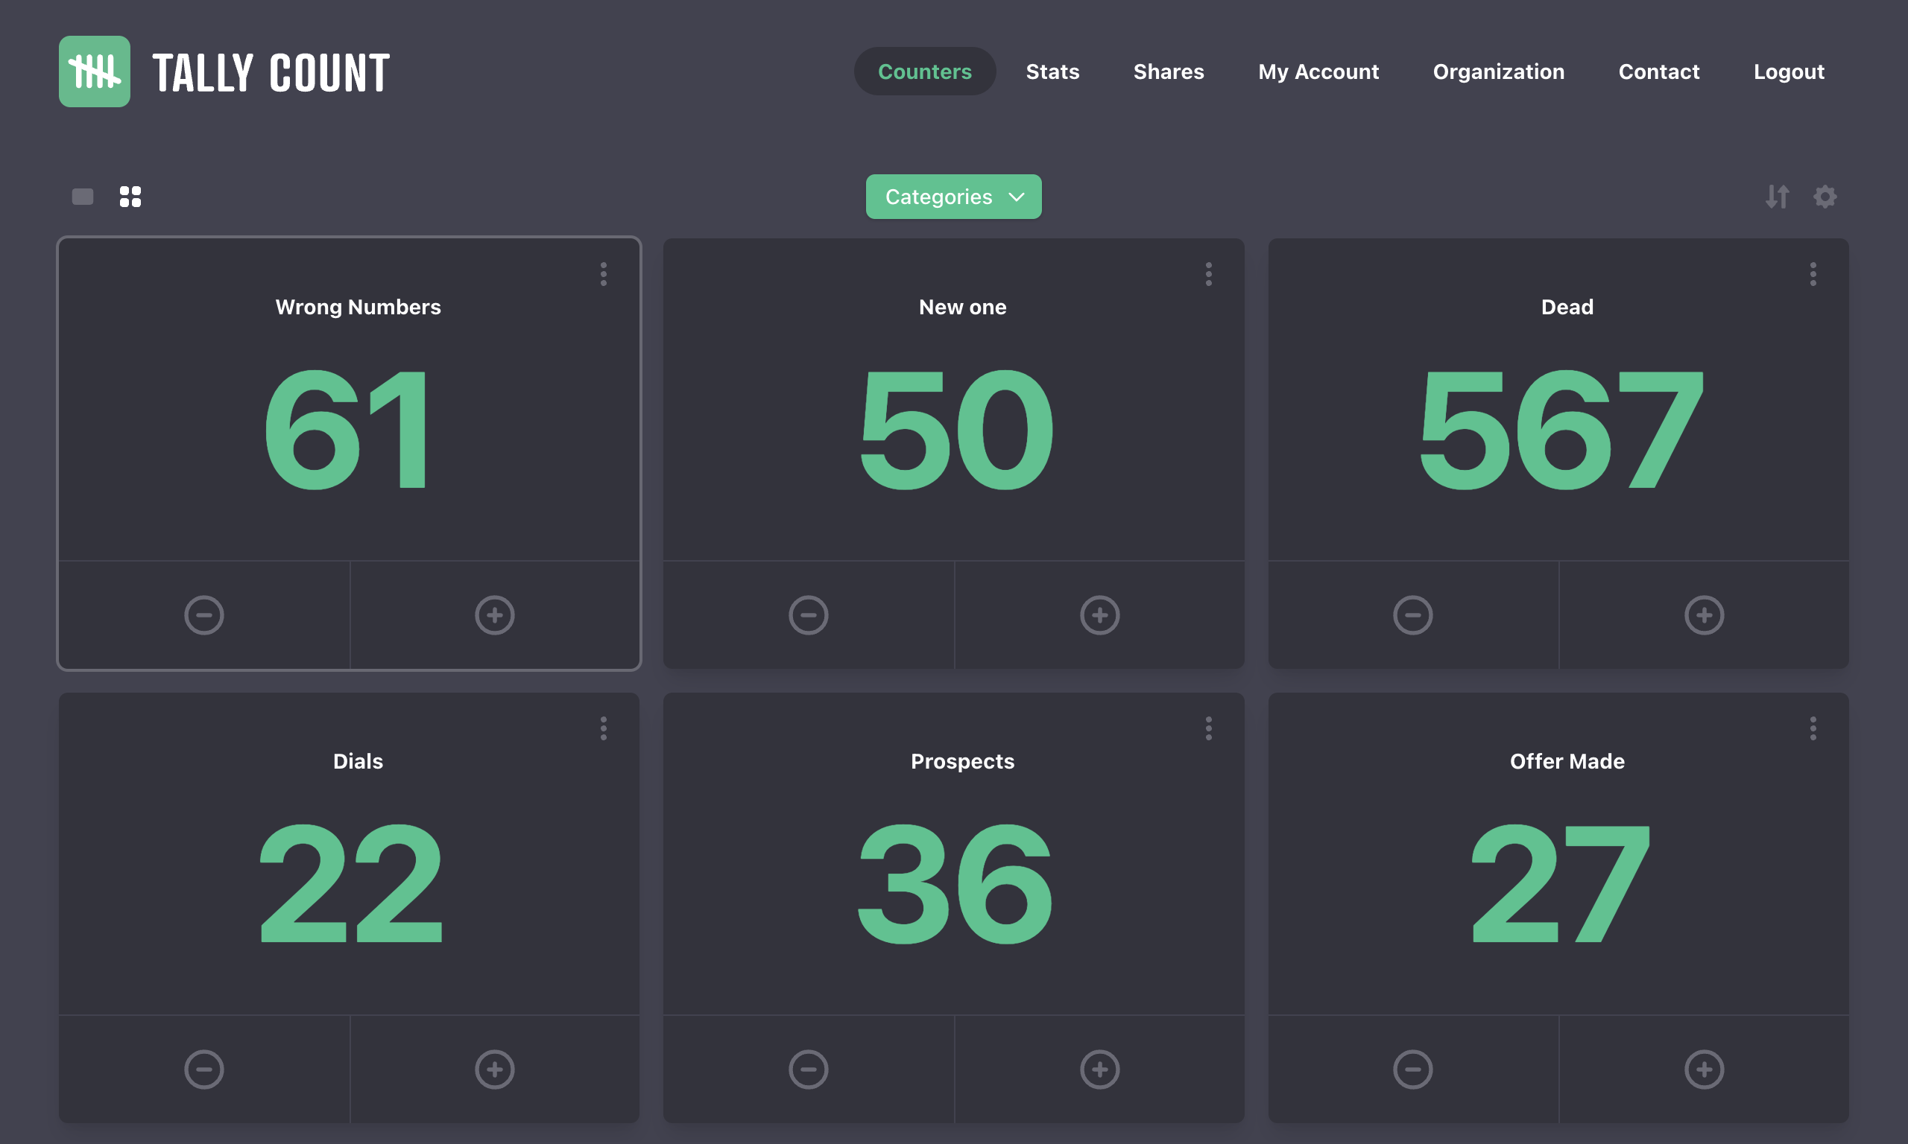Subtract one from Prospects counter
1908x1144 pixels.
[807, 1069]
